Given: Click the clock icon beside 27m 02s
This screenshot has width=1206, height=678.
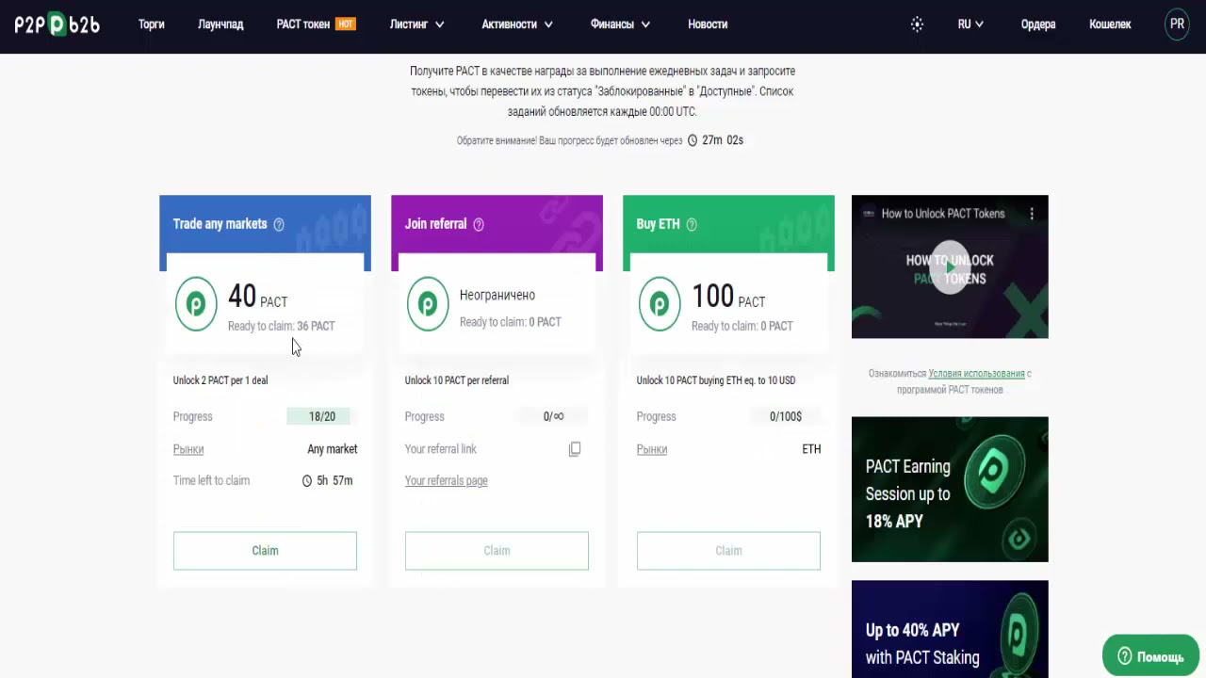Looking at the screenshot, I should pos(693,140).
